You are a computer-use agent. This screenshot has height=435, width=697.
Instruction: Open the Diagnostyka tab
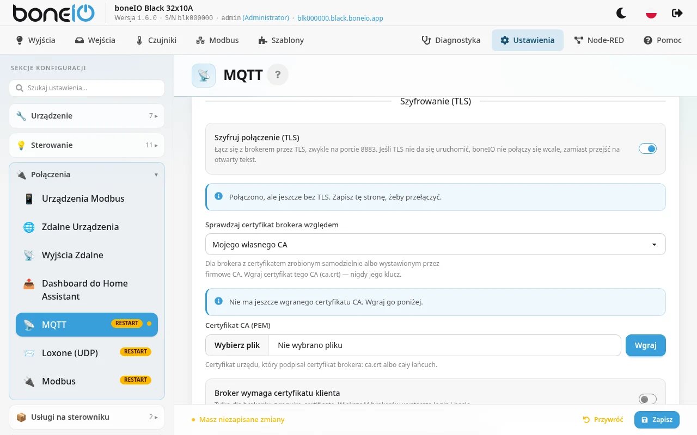click(451, 40)
